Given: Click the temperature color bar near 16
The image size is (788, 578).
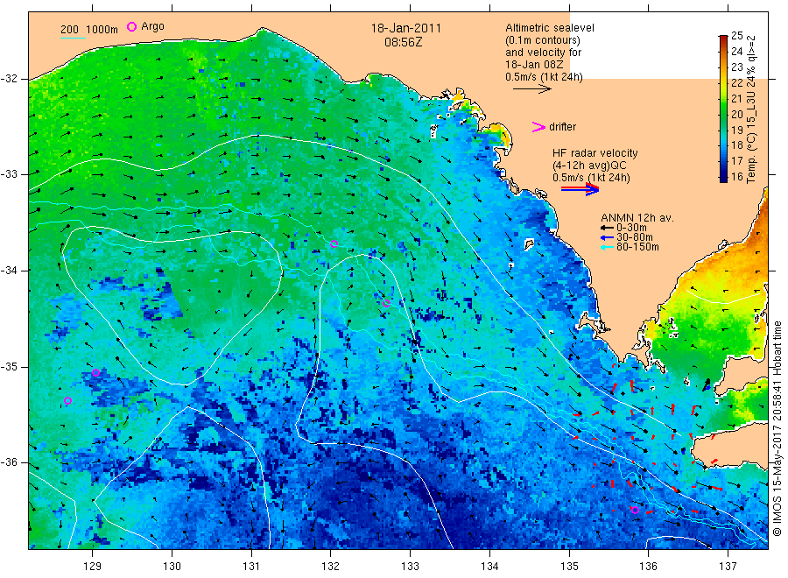Looking at the screenshot, I should pos(723,177).
